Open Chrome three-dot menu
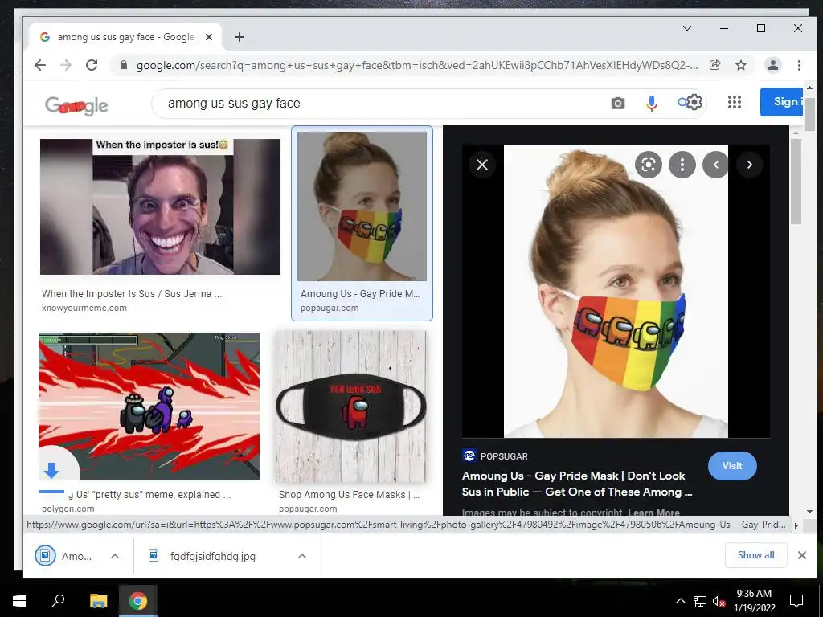The width and height of the screenshot is (823, 617). coord(799,65)
